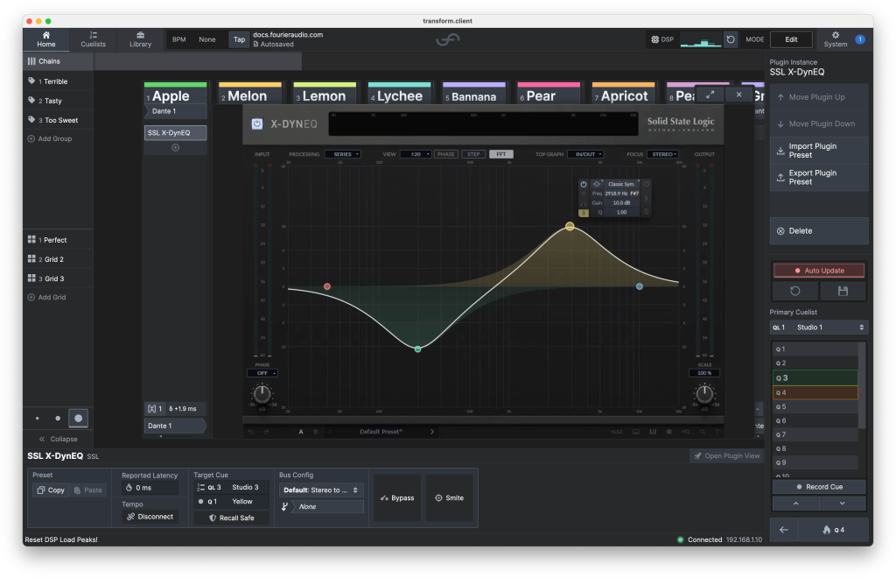Image resolution: width=896 pixels, height=578 pixels.
Task: Click the DSP load reset icon
Action: [731, 40]
